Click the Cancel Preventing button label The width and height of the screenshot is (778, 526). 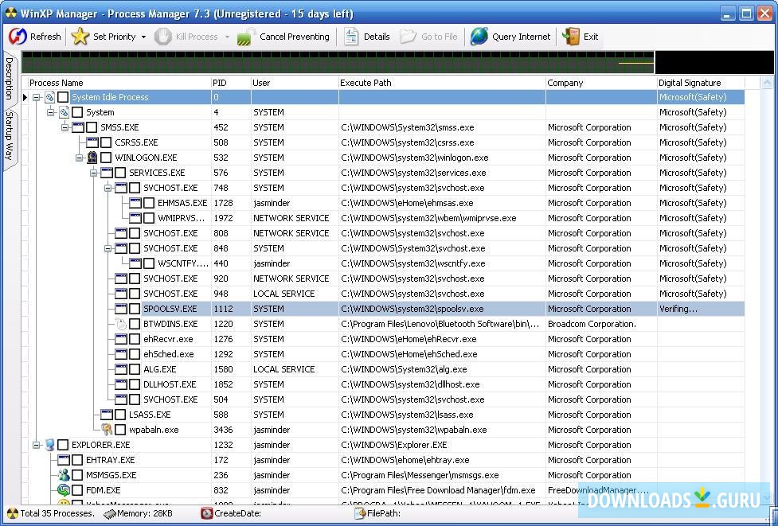pos(294,37)
